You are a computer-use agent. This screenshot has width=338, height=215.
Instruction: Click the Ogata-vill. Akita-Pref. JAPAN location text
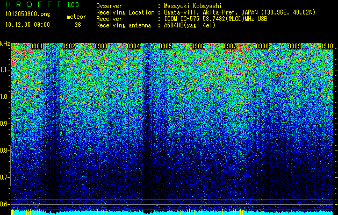(x=240, y=12)
